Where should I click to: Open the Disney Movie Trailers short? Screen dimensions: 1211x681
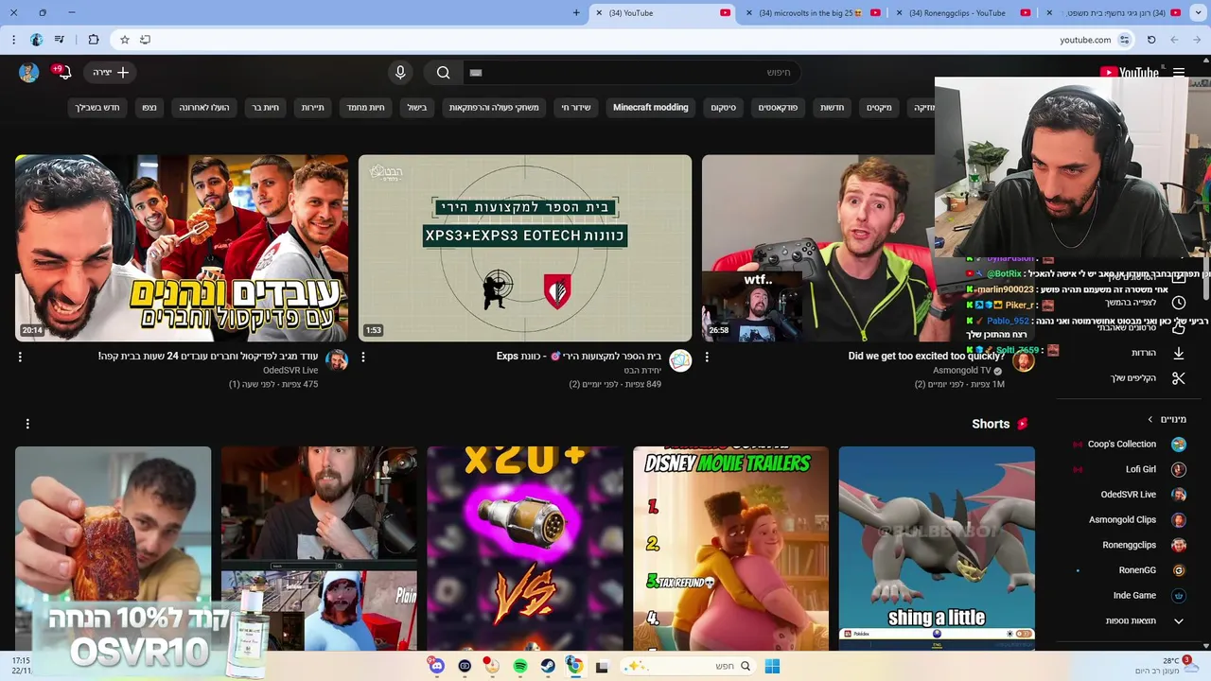(x=730, y=549)
